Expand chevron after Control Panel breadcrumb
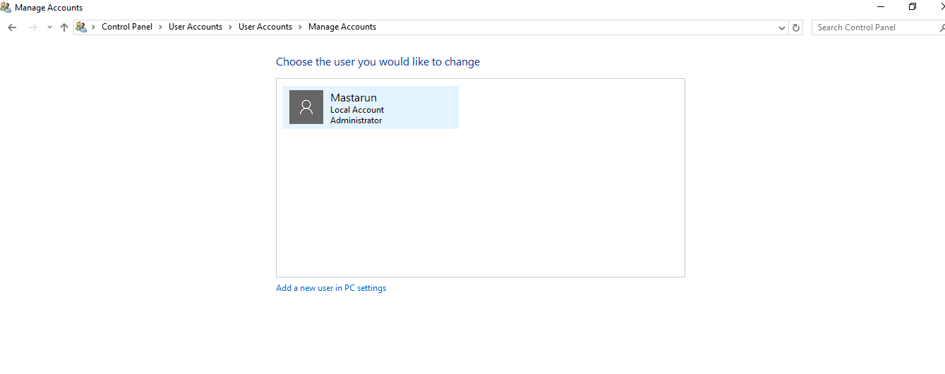 [161, 27]
